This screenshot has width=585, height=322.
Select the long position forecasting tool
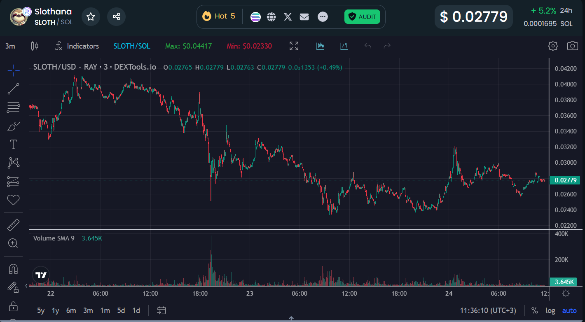pos(14,182)
